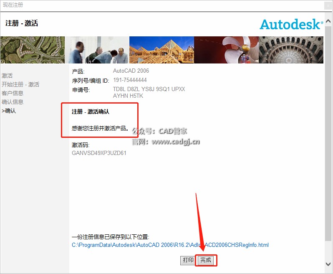Click the 现在注册 window title

point(13,5)
